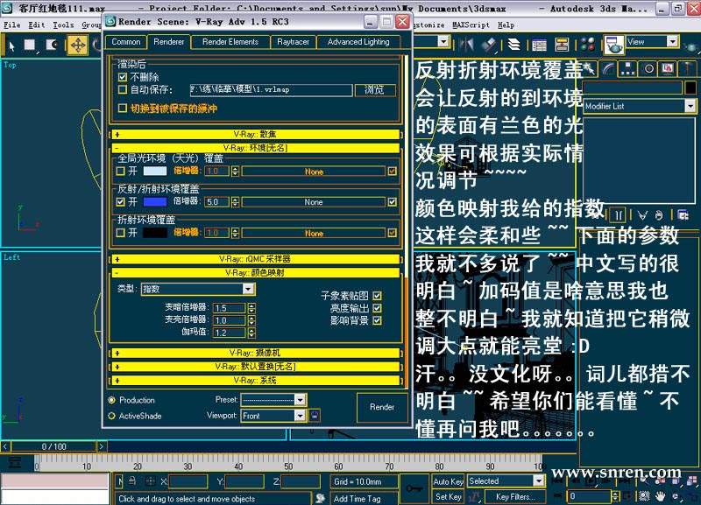Enable the 切换到被保存的缓冲 checkbox
This screenshot has height=505, width=701.
pyautogui.click(x=123, y=108)
